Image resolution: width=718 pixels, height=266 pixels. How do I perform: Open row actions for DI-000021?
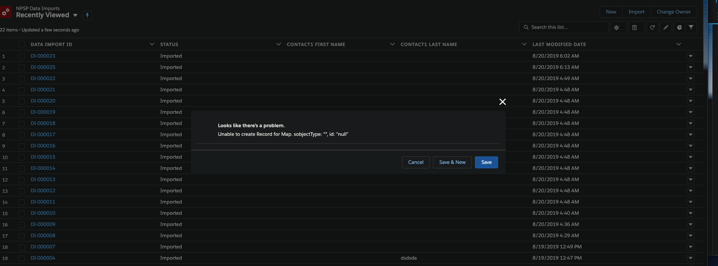(x=691, y=90)
